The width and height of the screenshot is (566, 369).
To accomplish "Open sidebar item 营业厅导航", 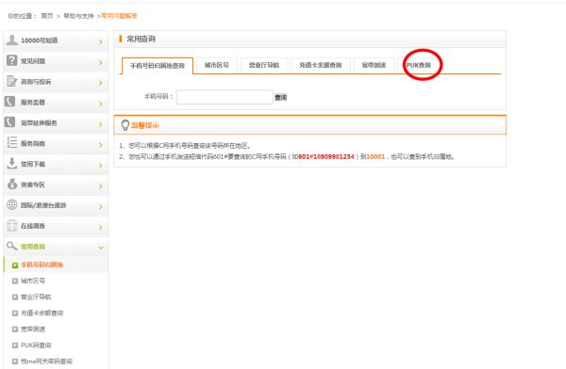I will pos(36,297).
